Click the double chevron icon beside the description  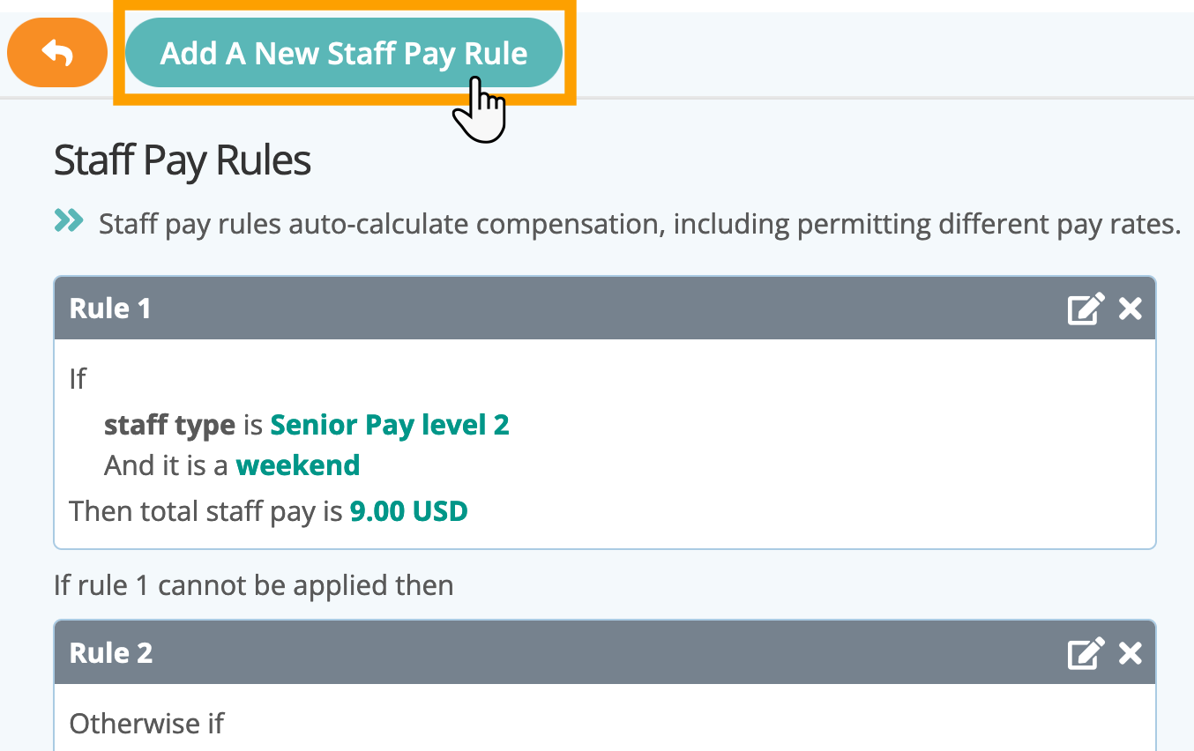click(x=69, y=220)
